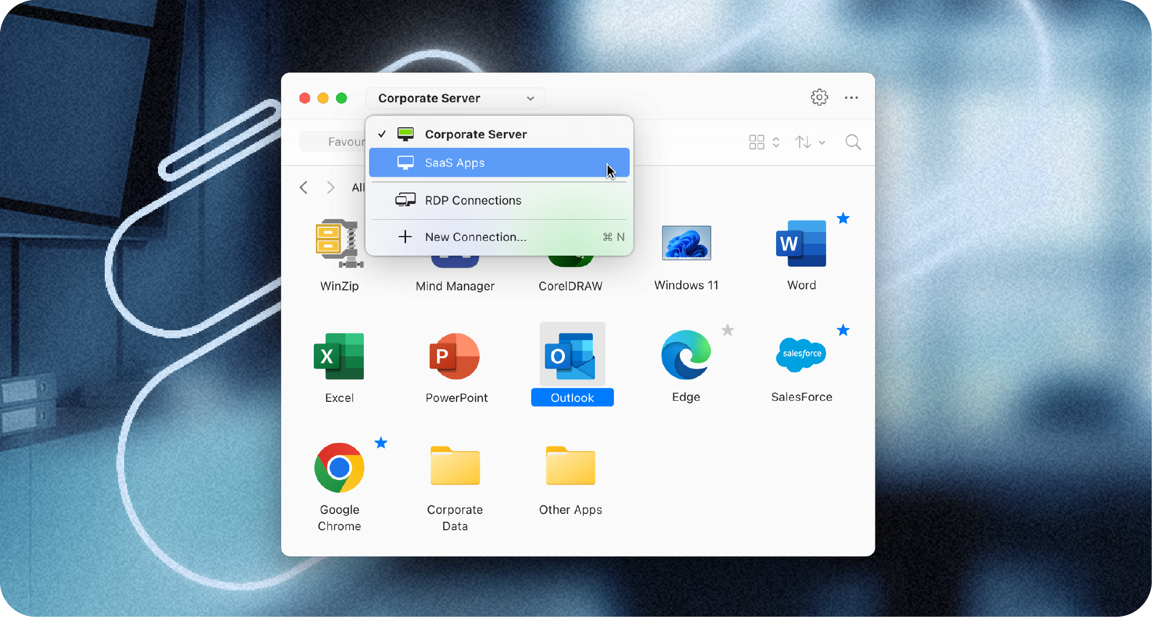1152x617 pixels.
Task: Open the sort order arrows dropdown
Action: tap(810, 142)
